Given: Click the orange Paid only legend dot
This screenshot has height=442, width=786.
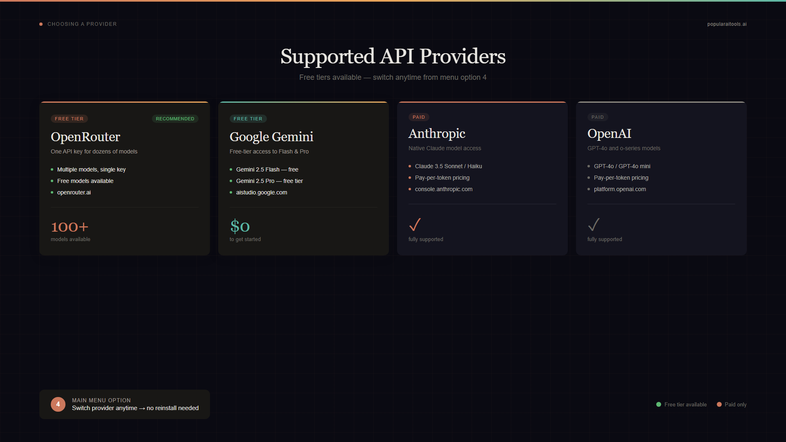Looking at the screenshot, I should (x=719, y=404).
